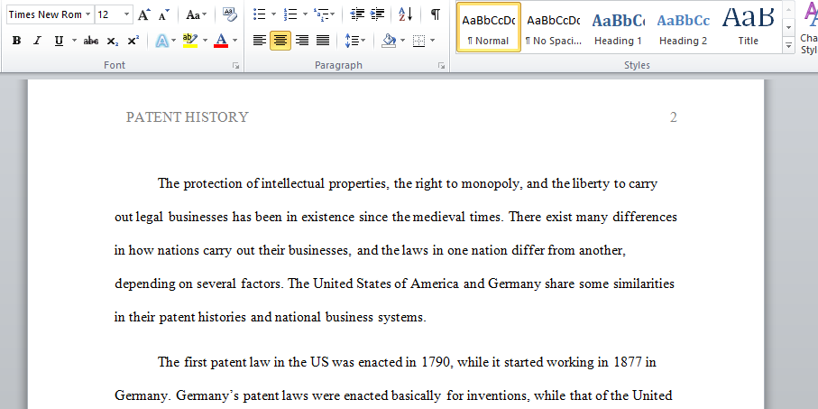Viewport: 818px width, 409px height.
Task: Open line spacing options
Action: 354,41
